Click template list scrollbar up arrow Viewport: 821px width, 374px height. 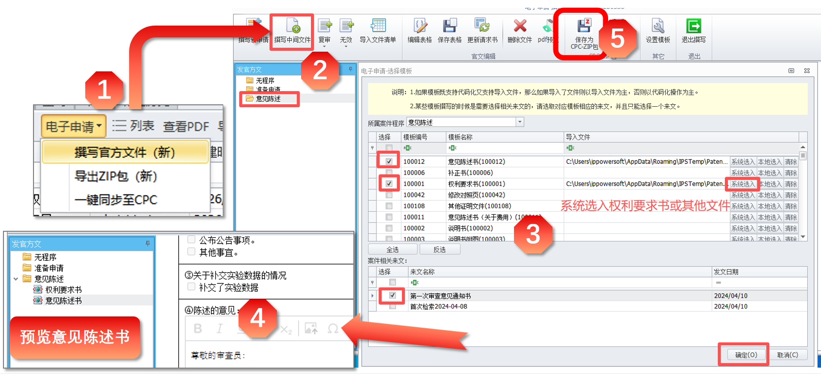click(x=803, y=147)
